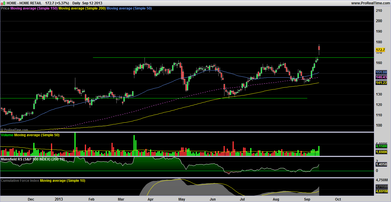Select the Moving average (Simple 200) label
The width and height of the screenshot is (391, 202).
click(x=82, y=8)
